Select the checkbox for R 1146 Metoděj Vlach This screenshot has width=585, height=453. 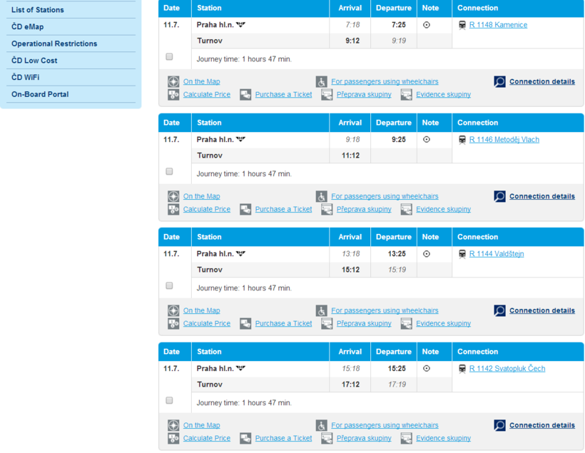click(169, 171)
